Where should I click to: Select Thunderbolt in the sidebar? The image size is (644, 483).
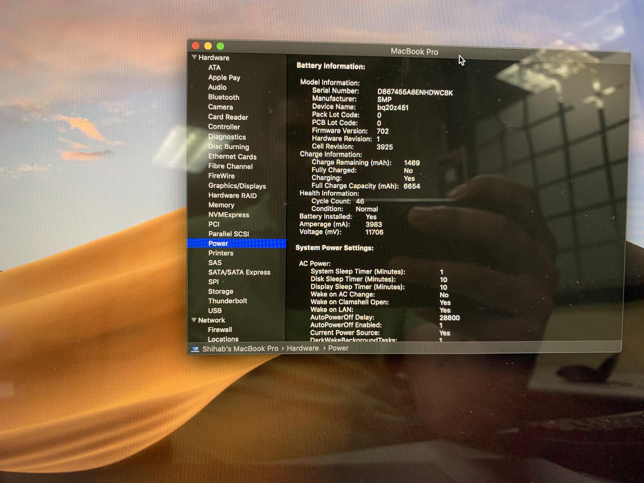(x=228, y=301)
